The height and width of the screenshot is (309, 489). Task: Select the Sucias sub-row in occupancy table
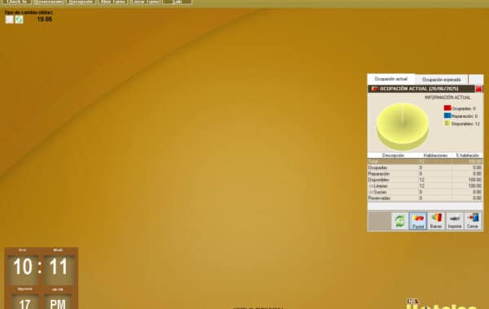click(x=425, y=192)
